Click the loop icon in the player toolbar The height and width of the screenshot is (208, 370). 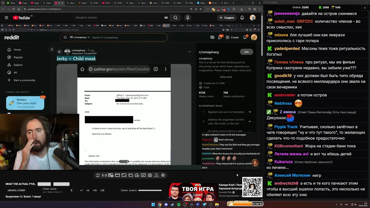[x=98, y=175]
